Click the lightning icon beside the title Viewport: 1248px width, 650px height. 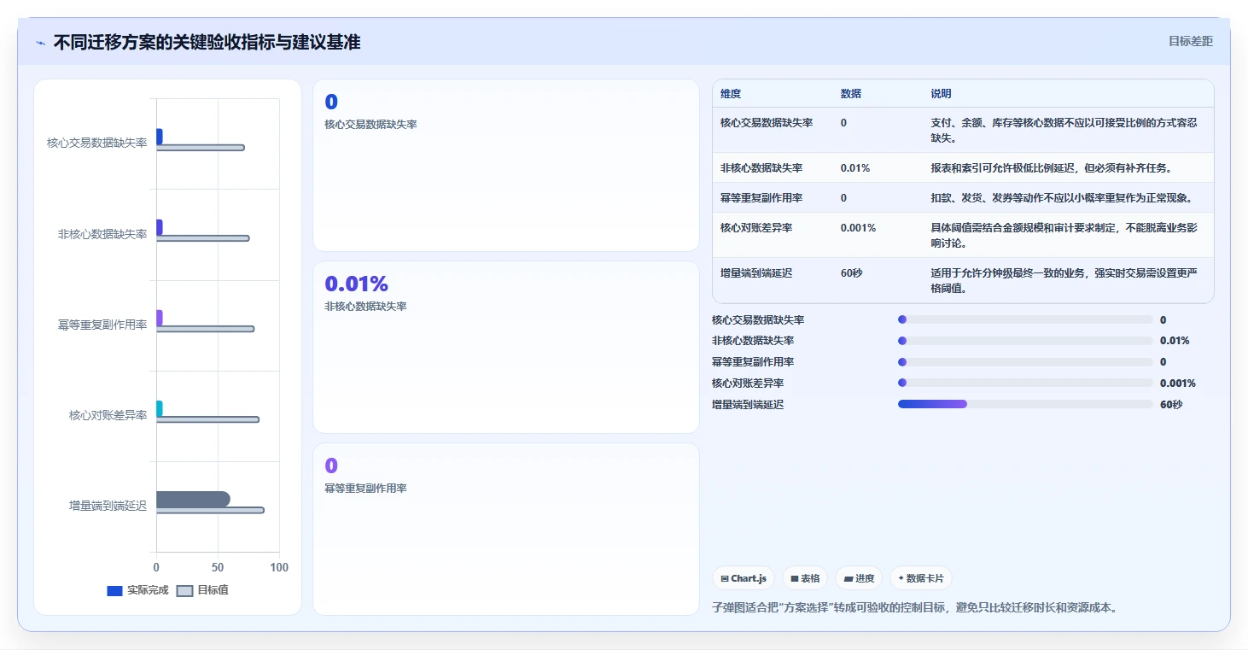coord(40,43)
